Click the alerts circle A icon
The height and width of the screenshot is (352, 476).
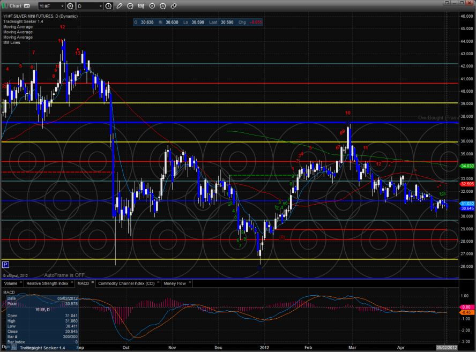tap(162, 6)
